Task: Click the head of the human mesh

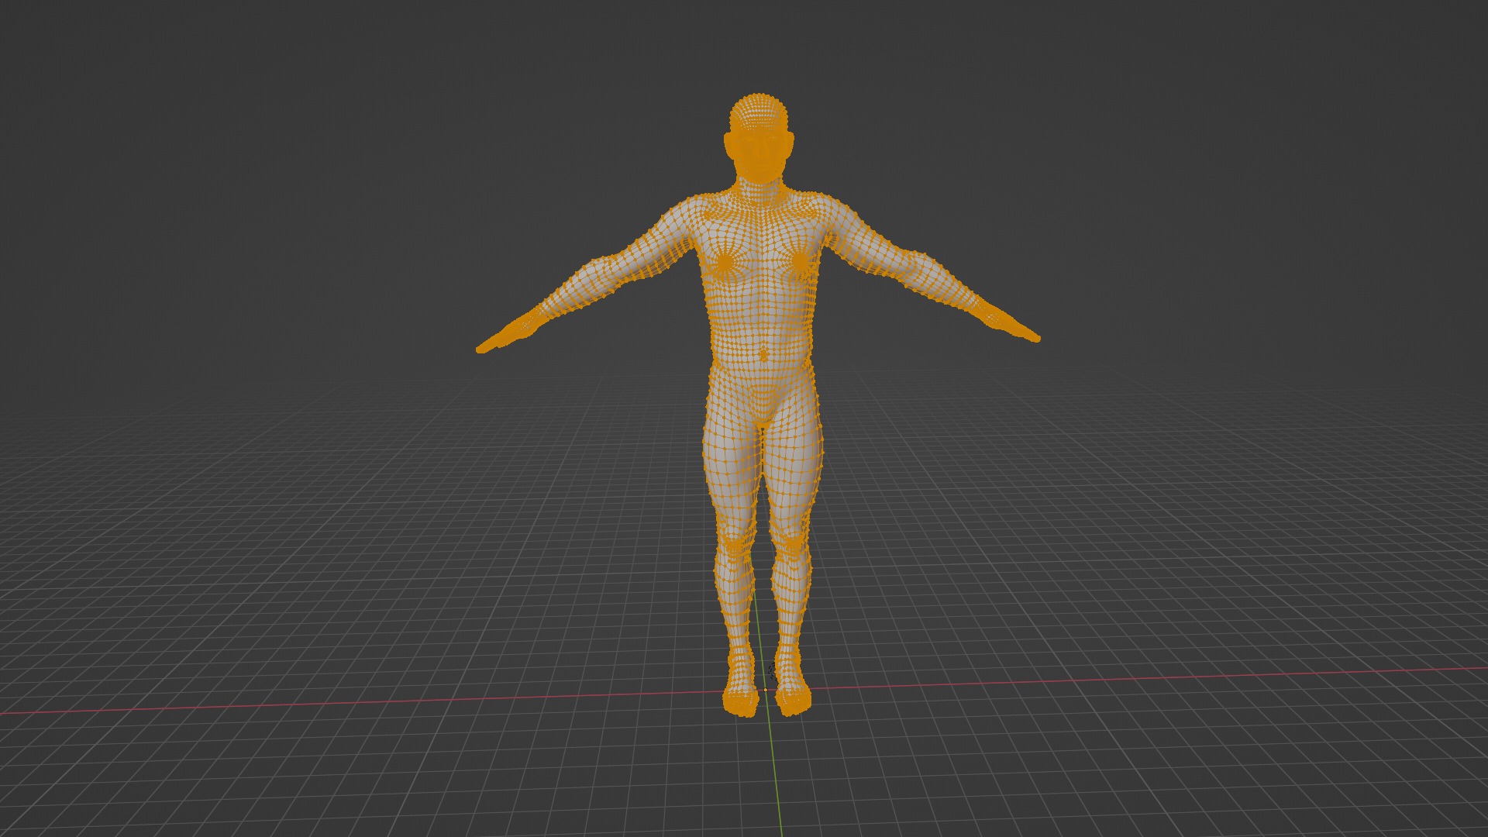Action: (x=759, y=139)
